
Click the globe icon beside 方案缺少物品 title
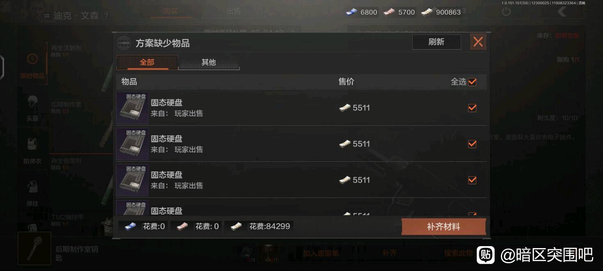coord(124,43)
